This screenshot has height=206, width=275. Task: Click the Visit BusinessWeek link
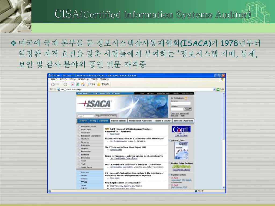(x=118, y=141)
